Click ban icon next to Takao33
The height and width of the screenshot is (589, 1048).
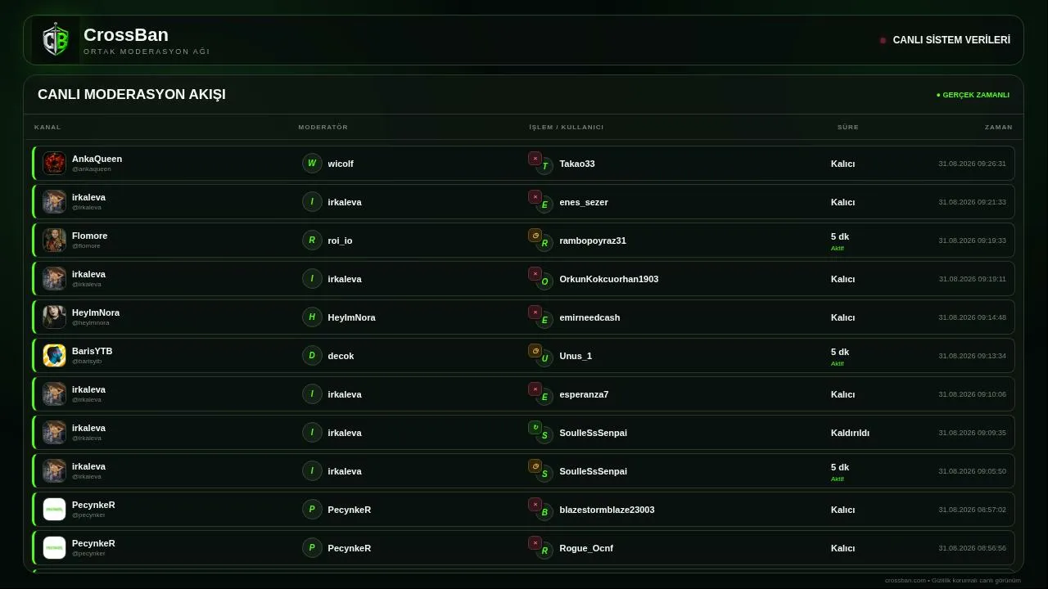pos(535,158)
